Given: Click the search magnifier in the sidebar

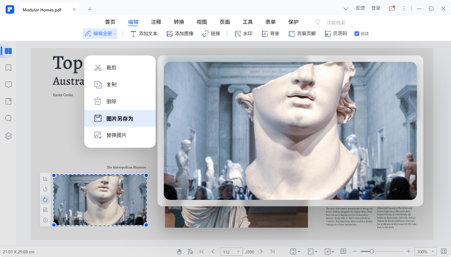Looking at the screenshot, I should [8, 118].
